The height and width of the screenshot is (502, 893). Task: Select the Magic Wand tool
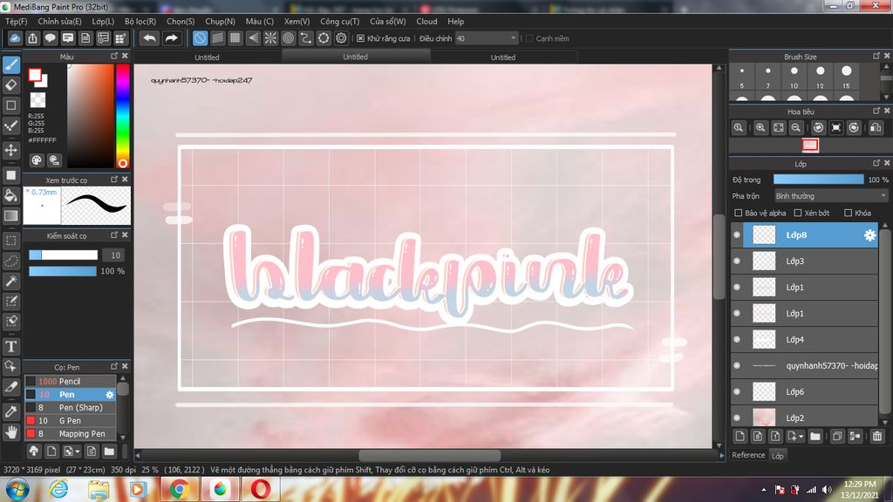click(x=10, y=281)
